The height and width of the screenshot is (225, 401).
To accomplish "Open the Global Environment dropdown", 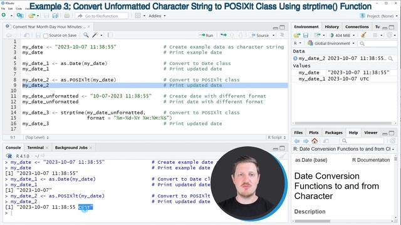I will [331, 43].
